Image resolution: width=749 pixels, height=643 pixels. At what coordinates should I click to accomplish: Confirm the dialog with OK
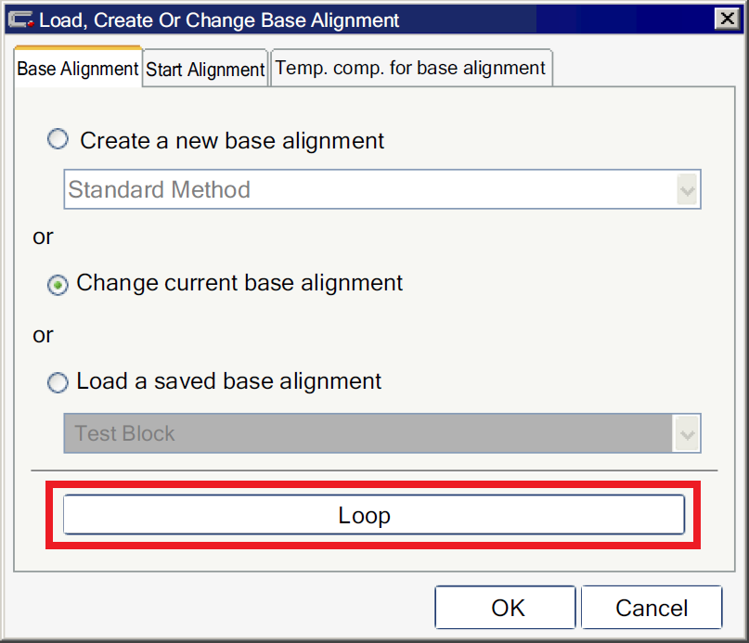(507, 608)
